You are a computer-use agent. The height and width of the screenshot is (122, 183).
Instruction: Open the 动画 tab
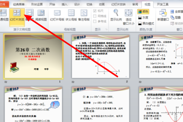[102, 5]
